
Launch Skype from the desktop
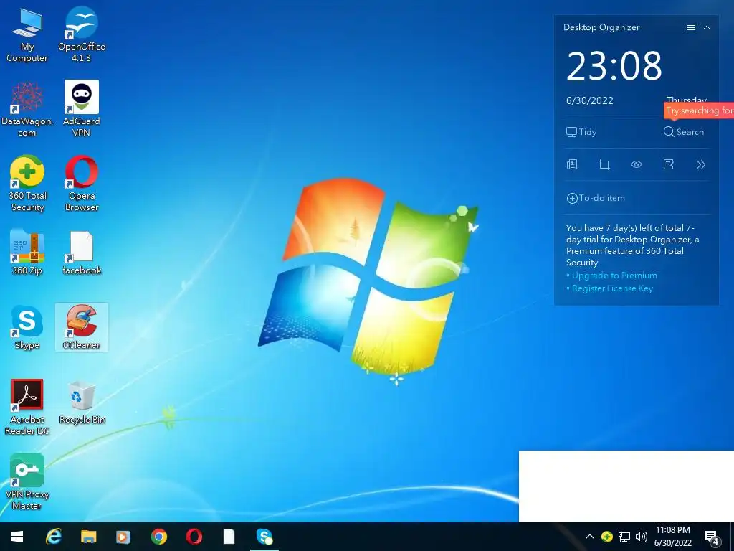(x=27, y=327)
